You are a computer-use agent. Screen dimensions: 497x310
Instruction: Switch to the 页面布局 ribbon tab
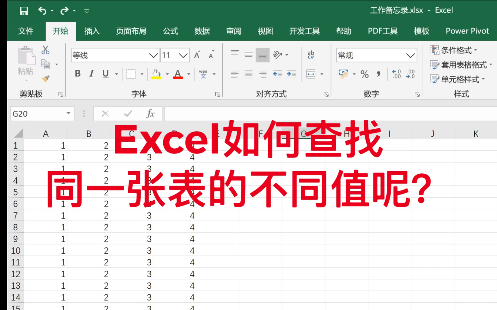pos(131,31)
